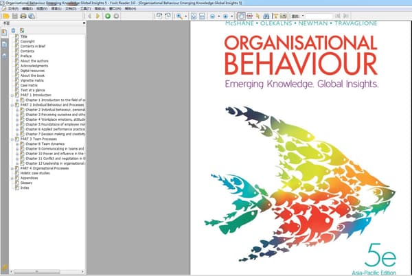Collapse PART 2 Individual Behaviour node
The height and width of the screenshot is (276, 412).
click(x=12, y=105)
